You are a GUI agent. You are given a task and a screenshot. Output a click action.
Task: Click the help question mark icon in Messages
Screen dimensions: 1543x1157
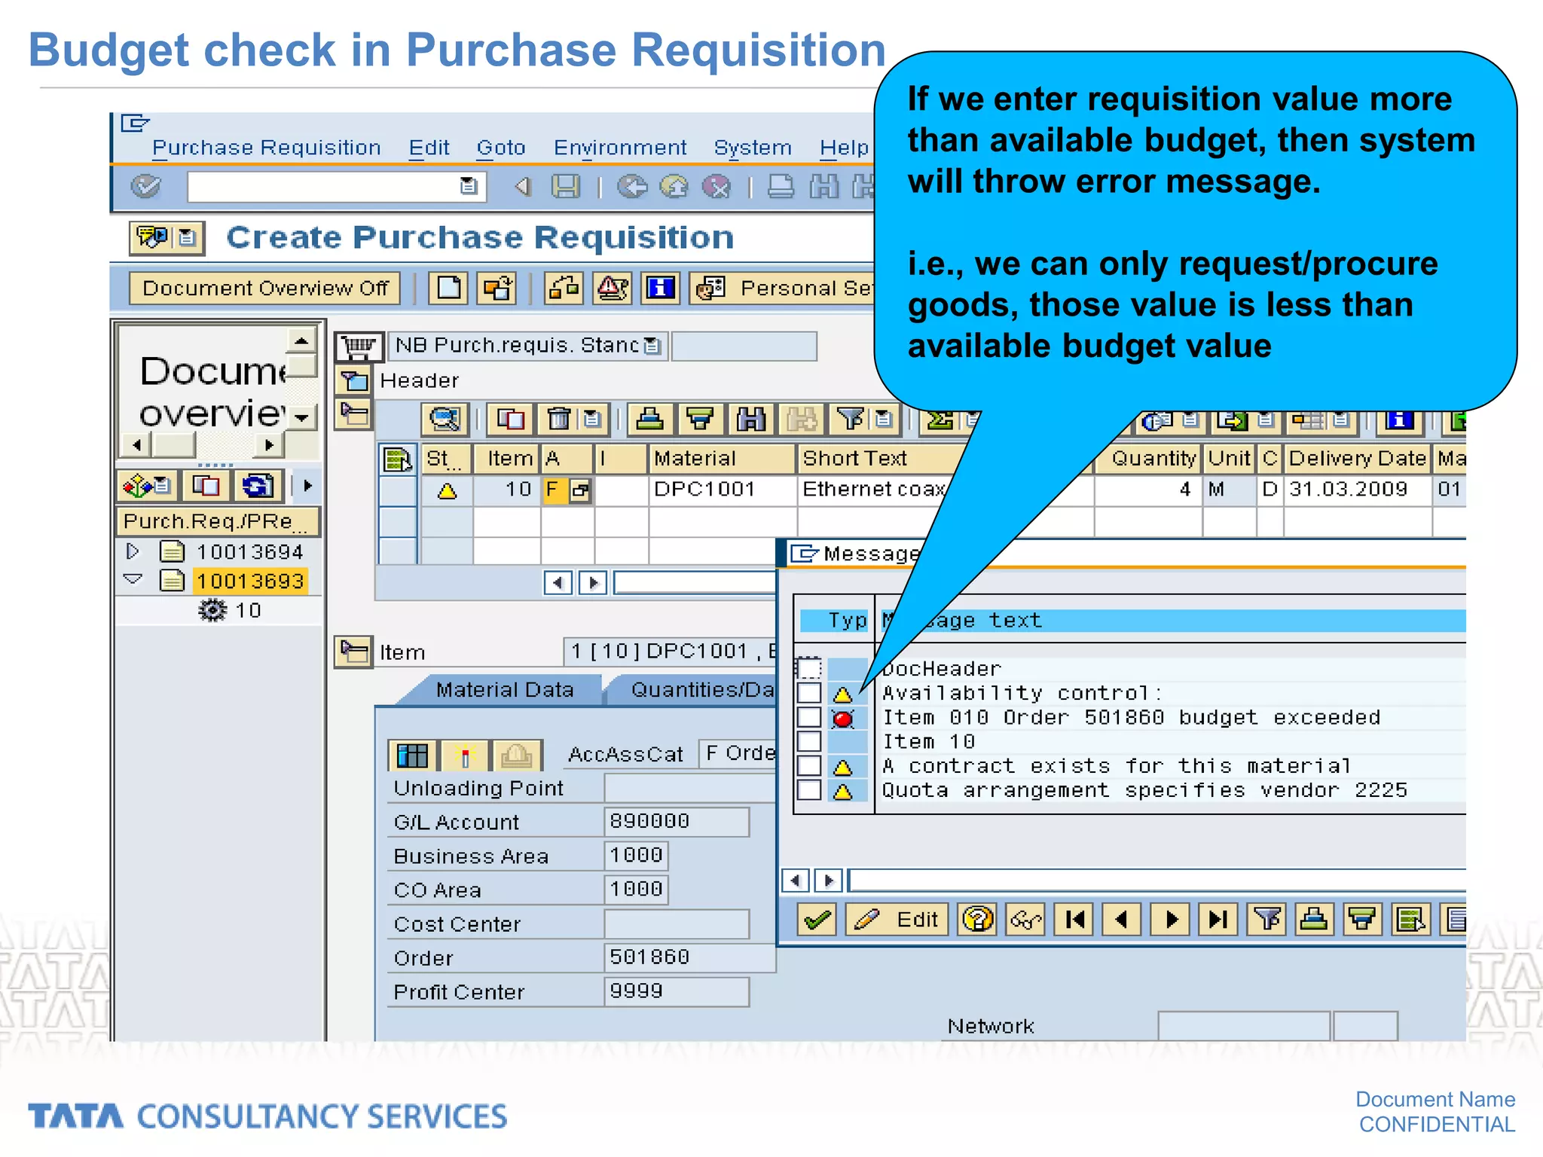click(x=977, y=919)
